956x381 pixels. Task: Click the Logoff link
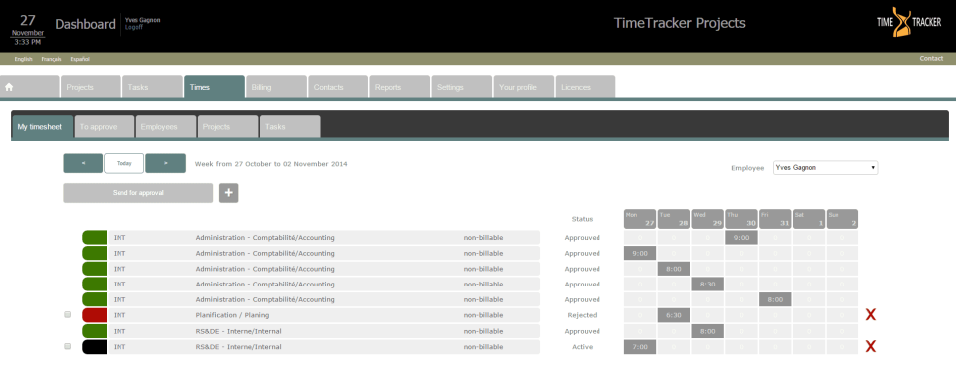[134, 28]
